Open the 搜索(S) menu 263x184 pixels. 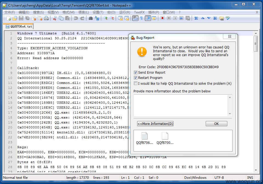(38, 12)
